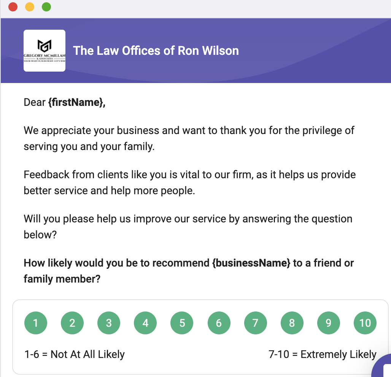Click the "7-10 = Extremely Likely" label
The height and width of the screenshot is (377, 391).
click(x=322, y=355)
